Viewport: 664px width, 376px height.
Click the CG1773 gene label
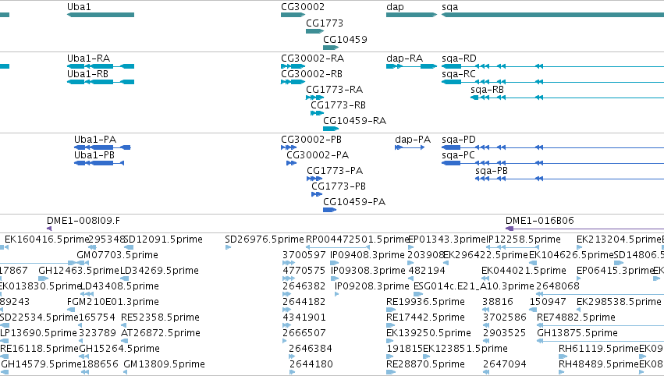tap(325, 23)
